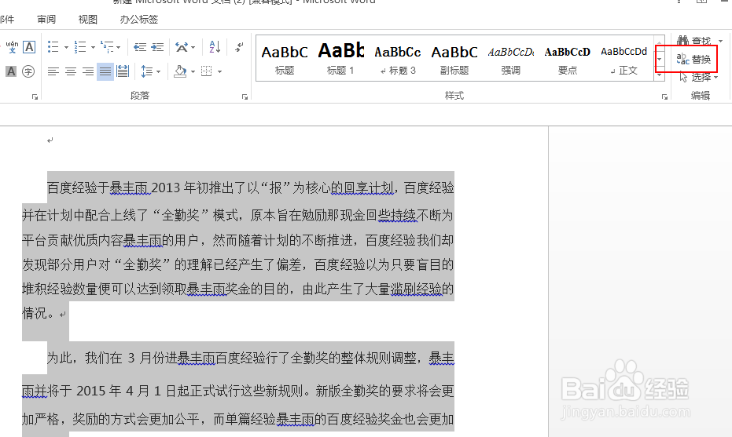Toggle justify alignment
This screenshot has width=732, height=437.
click(x=105, y=71)
